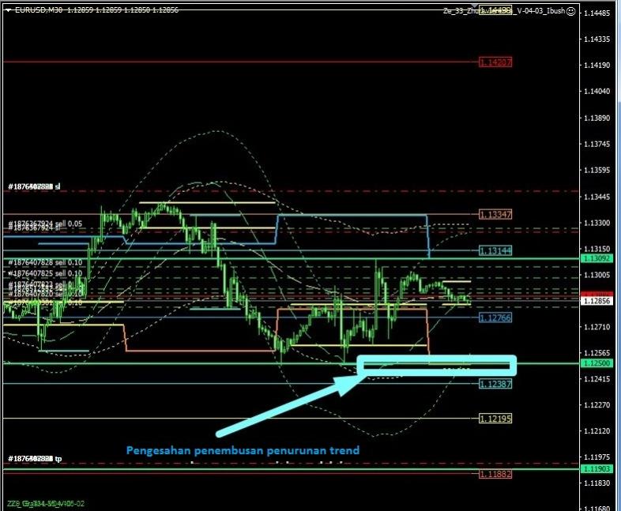Screen dimensions: 621x511
Task: Click the yellow 1.12195 level label
Action: point(495,418)
